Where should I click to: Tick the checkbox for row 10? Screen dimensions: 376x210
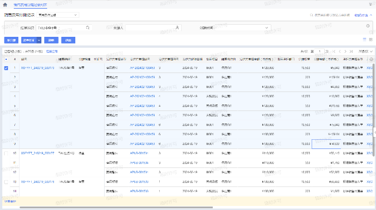pos(6,154)
